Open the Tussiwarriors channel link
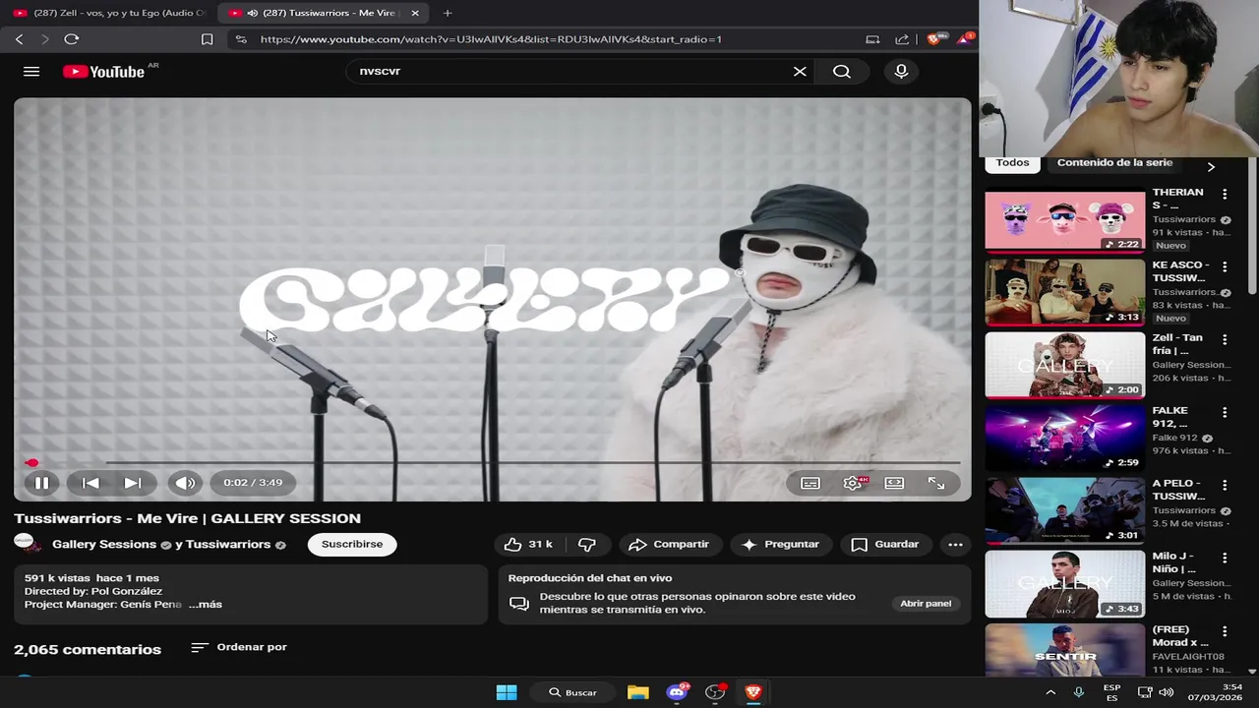The image size is (1259, 708). (x=228, y=544)
